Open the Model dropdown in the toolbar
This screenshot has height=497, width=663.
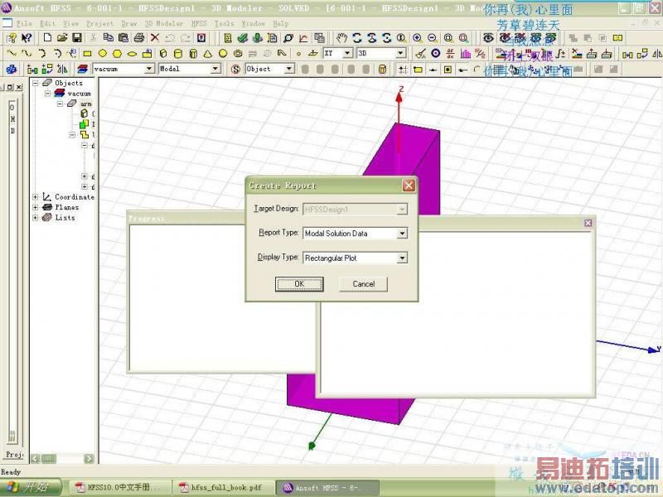(x=215, y=69)
